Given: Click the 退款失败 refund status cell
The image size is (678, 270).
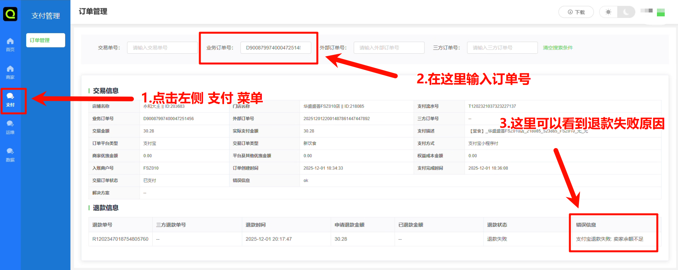Looking at the screenshot, I should pyautogui.click(x=497, y=239).
